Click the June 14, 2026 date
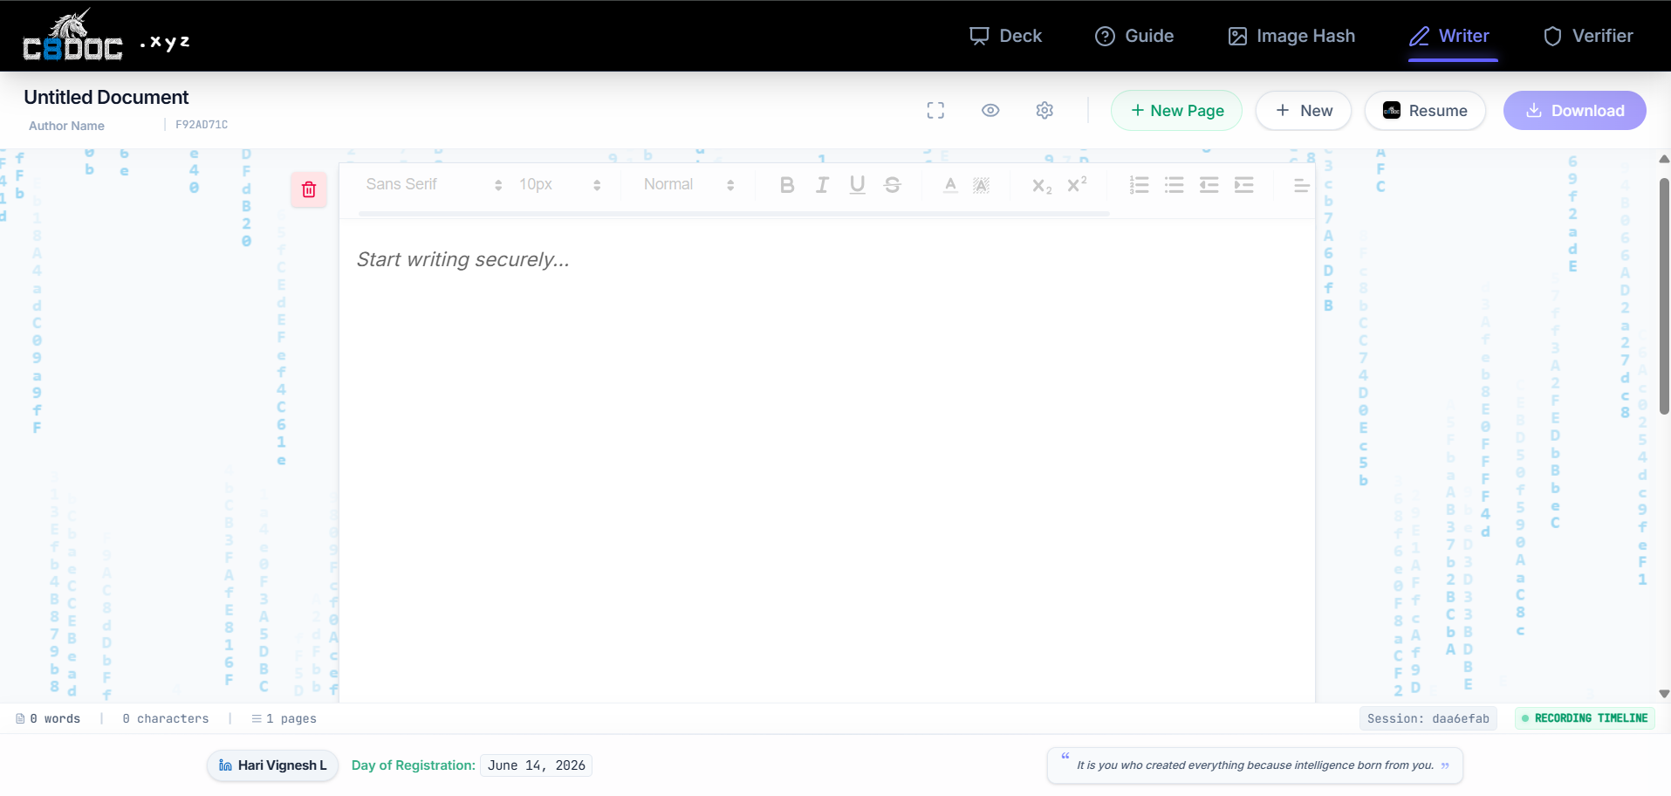Viewport: 1671px width, 796px height. 536,765
